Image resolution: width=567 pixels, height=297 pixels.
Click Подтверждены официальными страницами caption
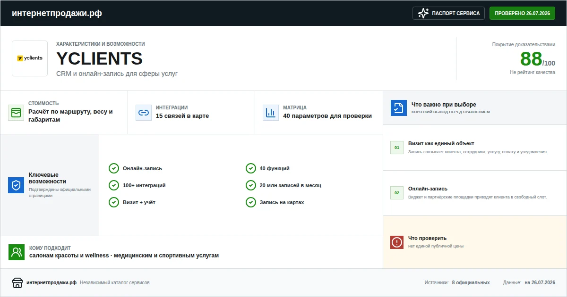click(x=60, y=192)
